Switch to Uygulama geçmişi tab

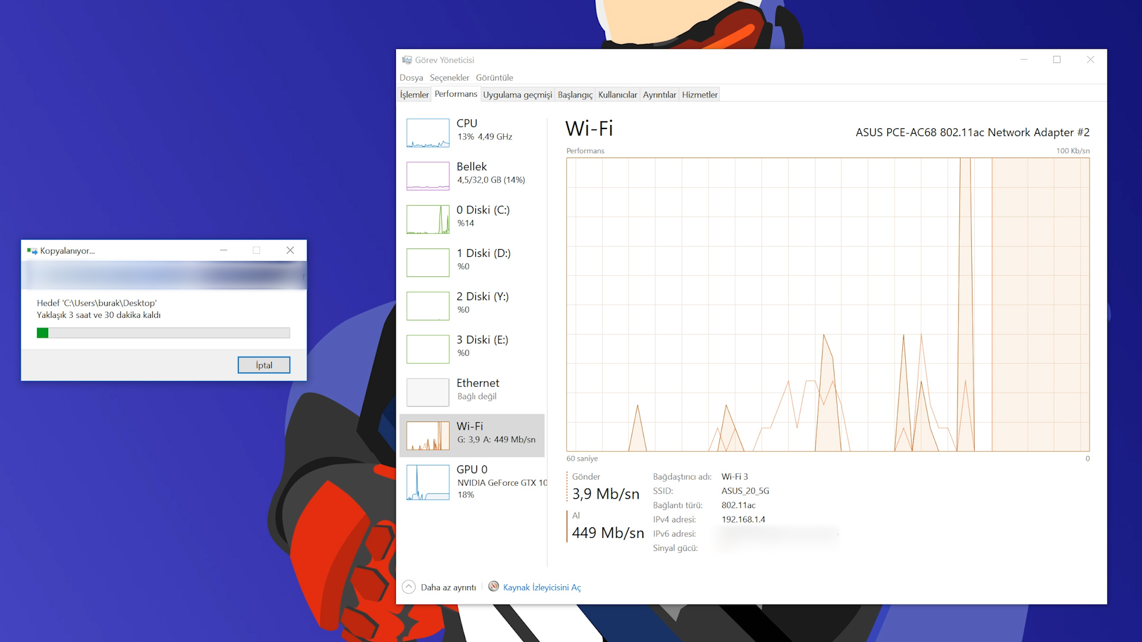click(x=517, y=95)
